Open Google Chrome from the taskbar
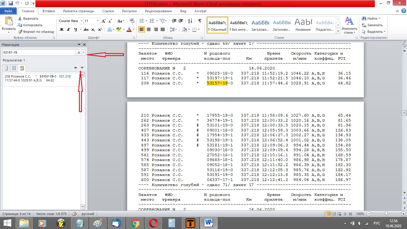The height and width of the screenshot is (229, 407). 135,223
